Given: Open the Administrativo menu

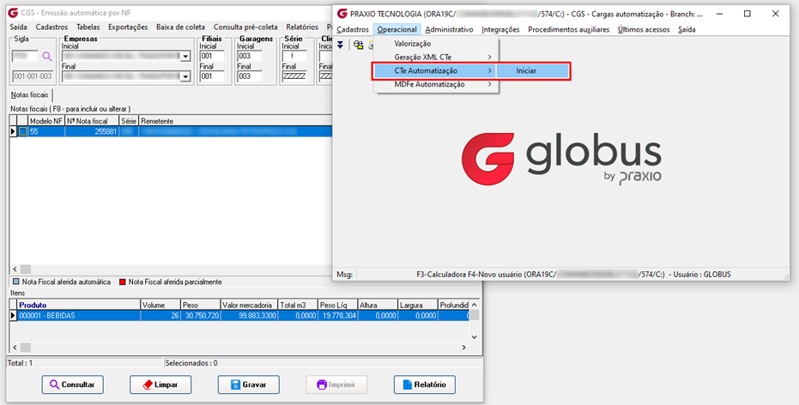Looking at the screenshot, I should (x=449, y=29).
